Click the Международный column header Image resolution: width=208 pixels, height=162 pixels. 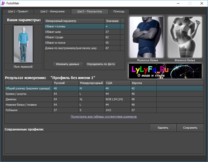[92, 83]
